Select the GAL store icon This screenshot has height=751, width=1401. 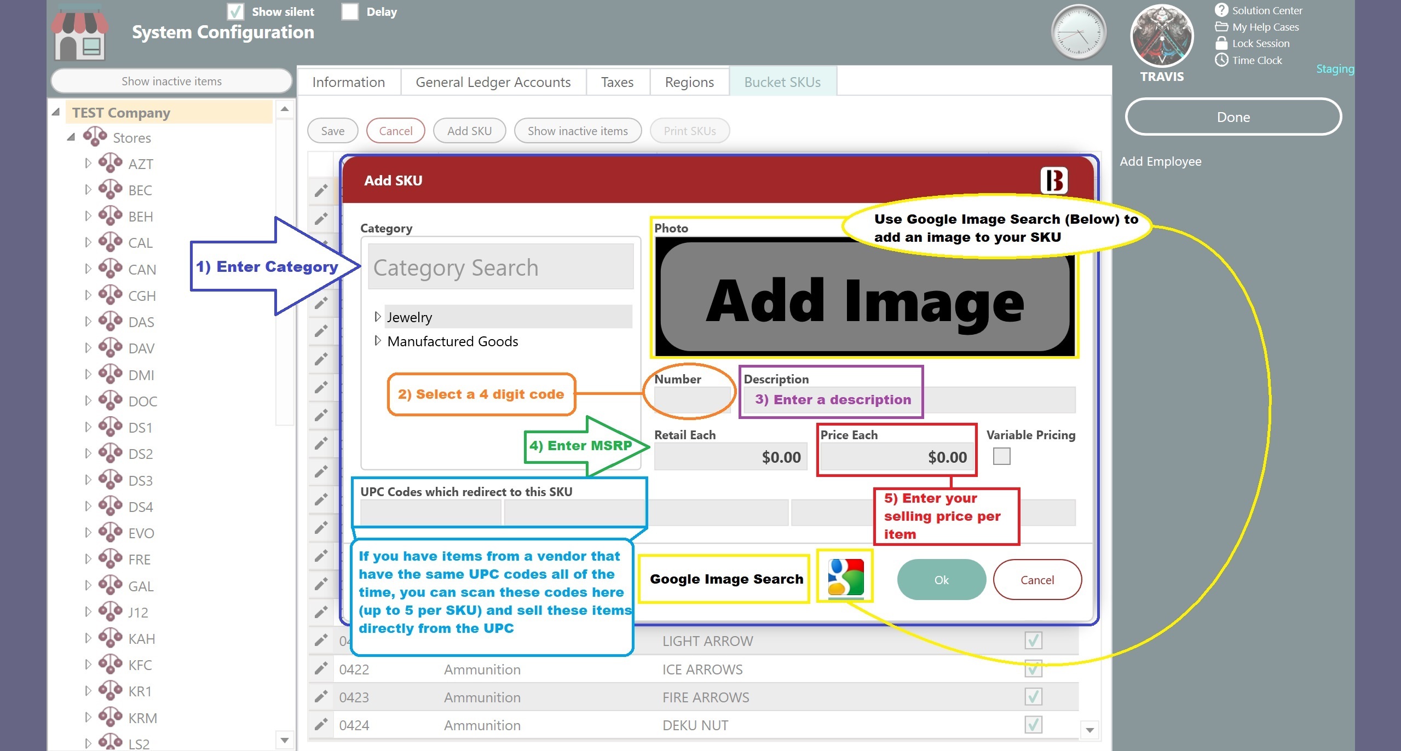(x=110, y=585)
